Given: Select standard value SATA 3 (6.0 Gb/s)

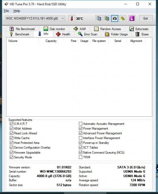Looking at the screenshot, I should [131, 167].
